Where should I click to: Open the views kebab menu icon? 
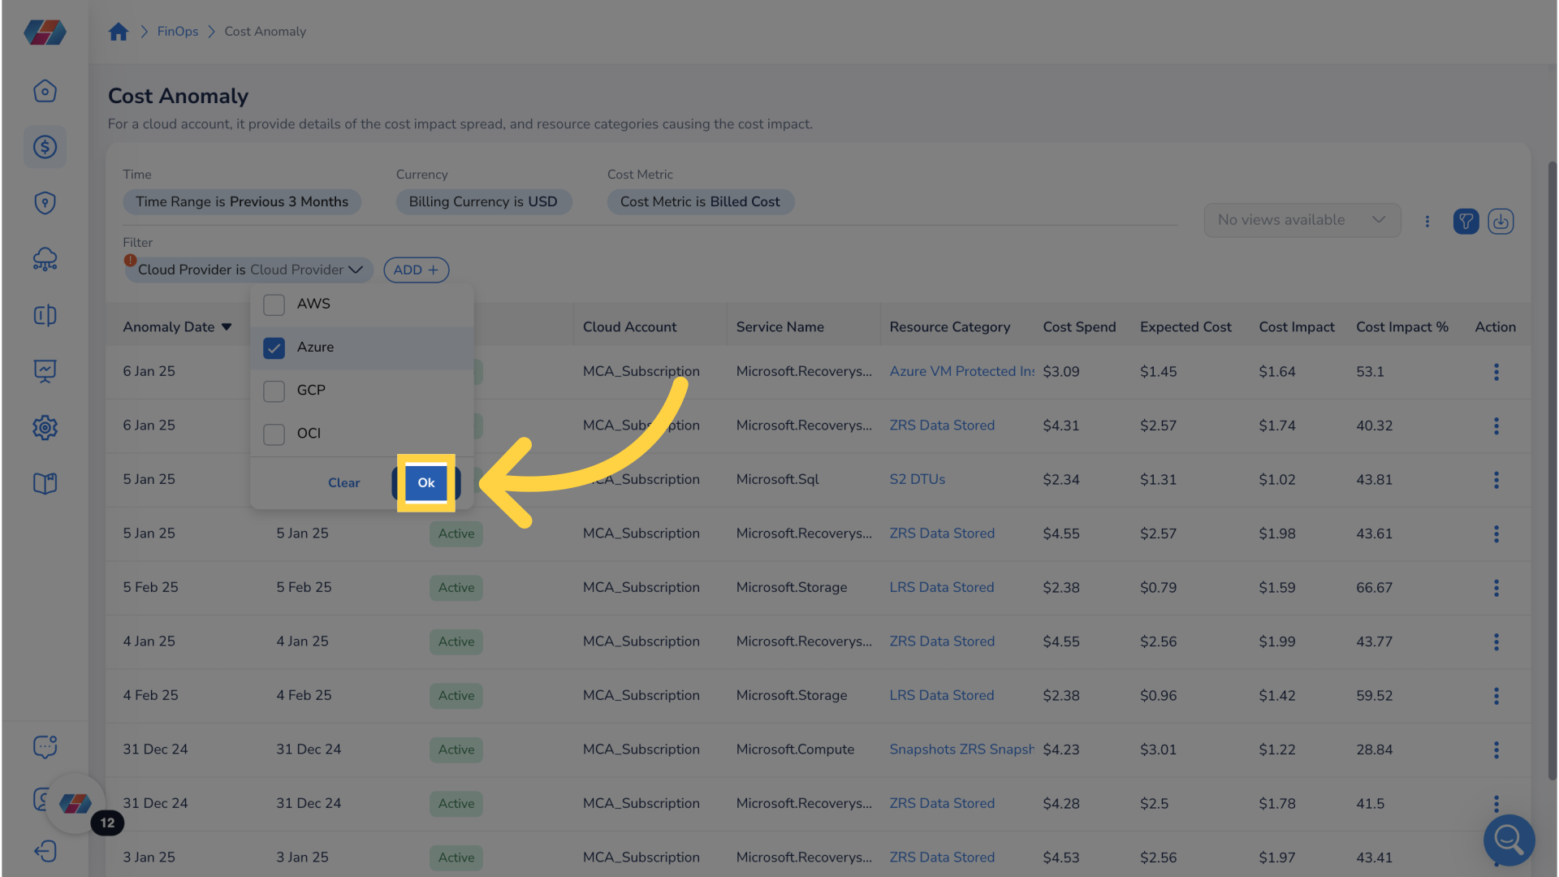pyautogui.click(x=1427, y=221)
